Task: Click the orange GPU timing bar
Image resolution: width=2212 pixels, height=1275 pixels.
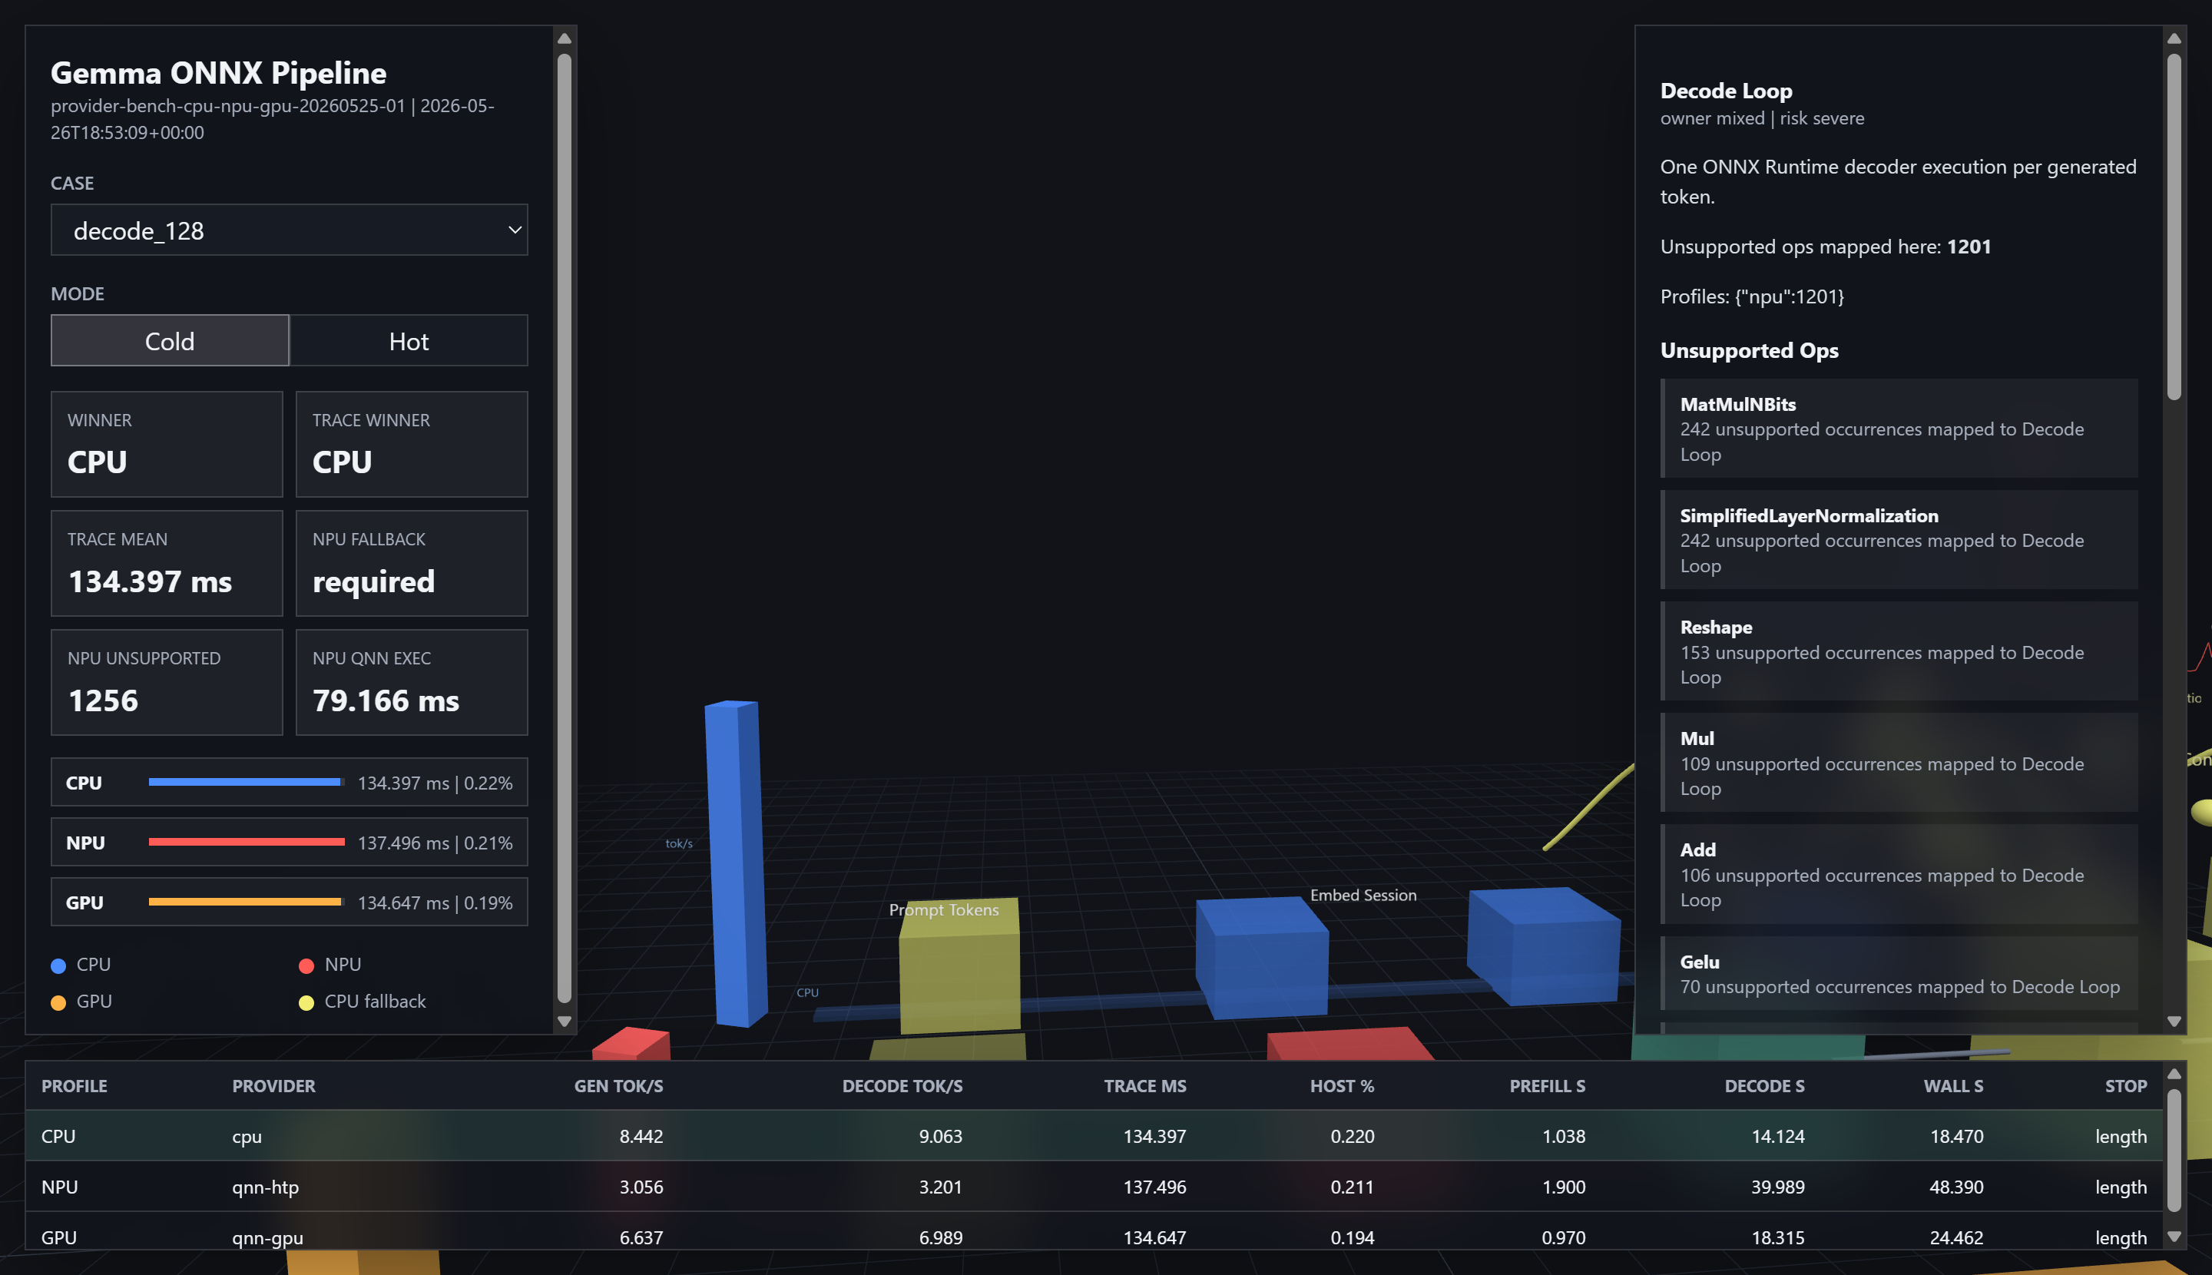Action: [x=245, y=901]
